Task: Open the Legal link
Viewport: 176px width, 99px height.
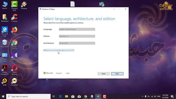Action: [x=68, y=73]
